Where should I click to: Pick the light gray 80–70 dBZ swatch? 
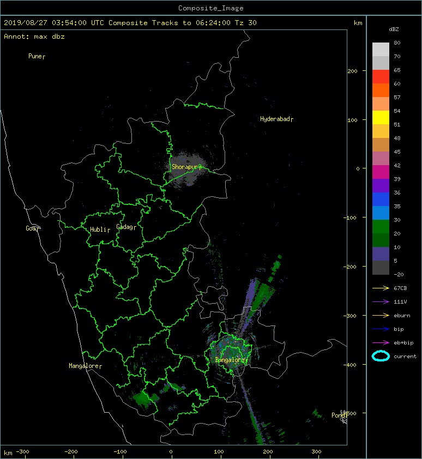381,50
